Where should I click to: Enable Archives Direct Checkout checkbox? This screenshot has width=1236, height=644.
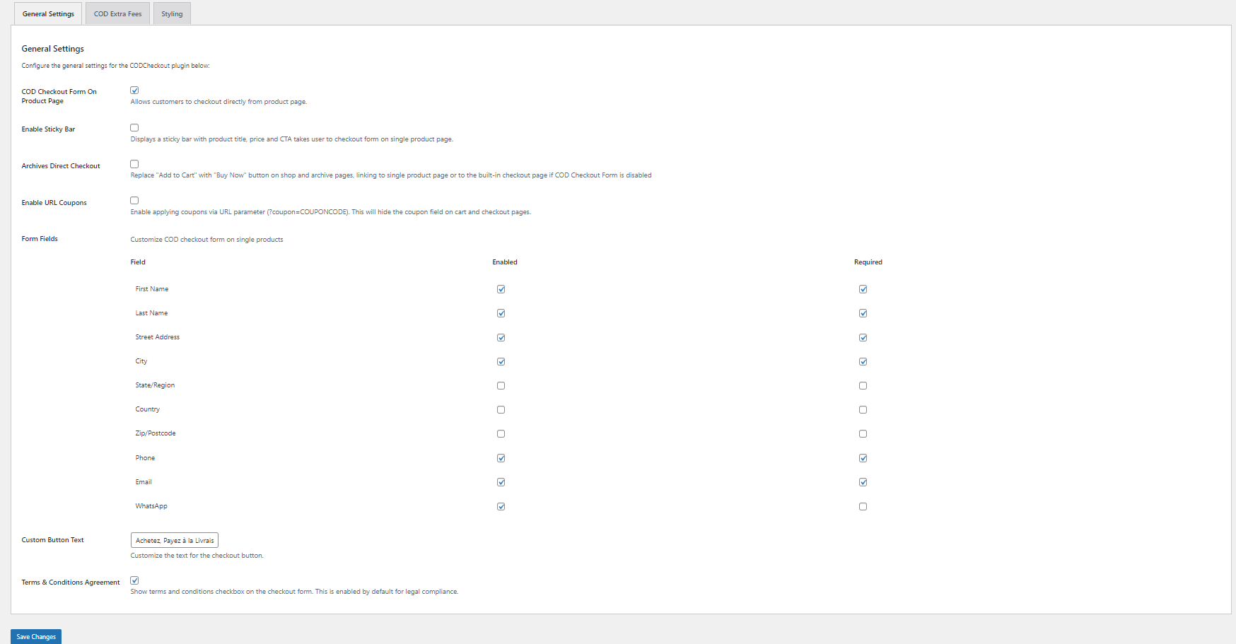point(134,164)
